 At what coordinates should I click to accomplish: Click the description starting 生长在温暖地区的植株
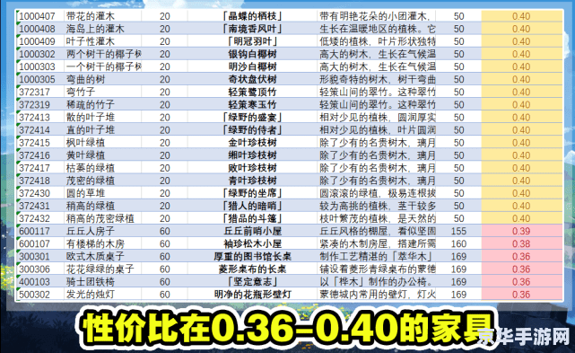click(378, 29)
